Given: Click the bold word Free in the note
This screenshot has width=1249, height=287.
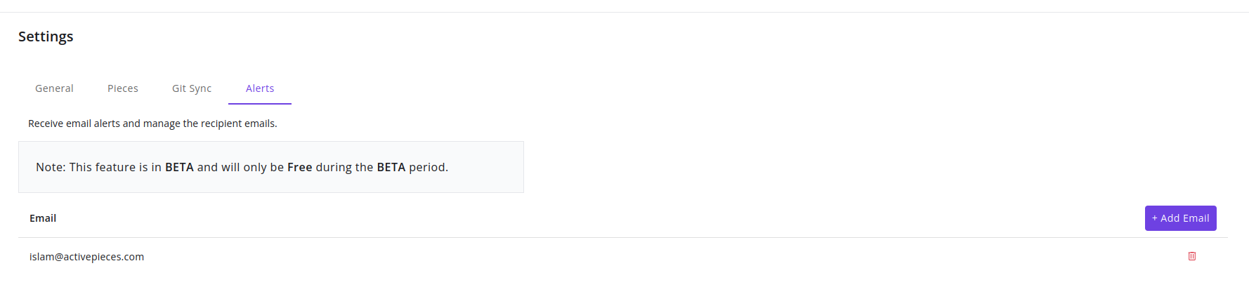Looking at the screenshot, I should pos(299,167).
